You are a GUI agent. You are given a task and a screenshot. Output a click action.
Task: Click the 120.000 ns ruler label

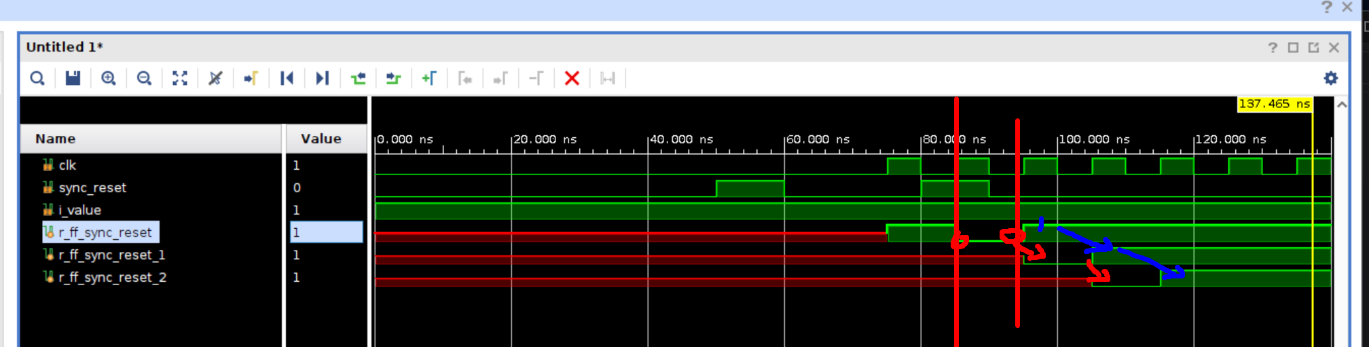1231,139
